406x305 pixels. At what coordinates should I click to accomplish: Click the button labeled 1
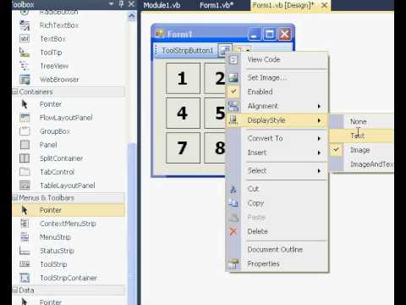(183, 78)
